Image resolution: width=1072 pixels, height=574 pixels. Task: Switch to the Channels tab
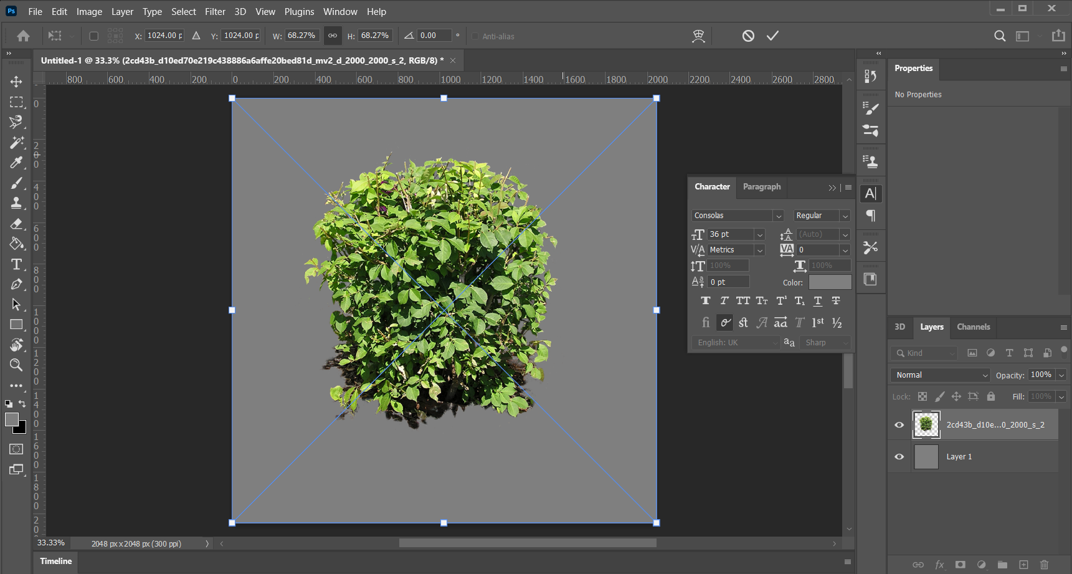pos(973,327)
